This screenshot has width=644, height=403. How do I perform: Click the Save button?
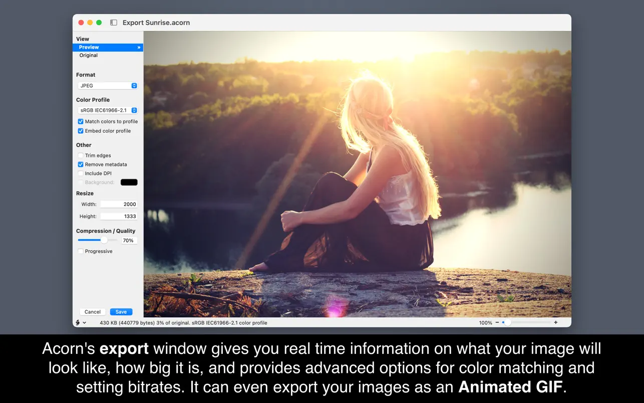(121, 312)
